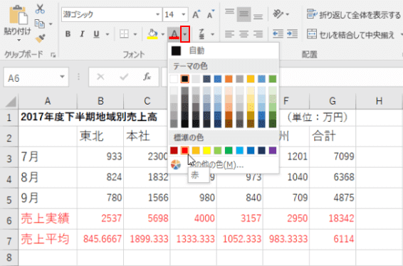
Task: Open the phonetic guide dropdown arrow
Action: click(212, 34)
